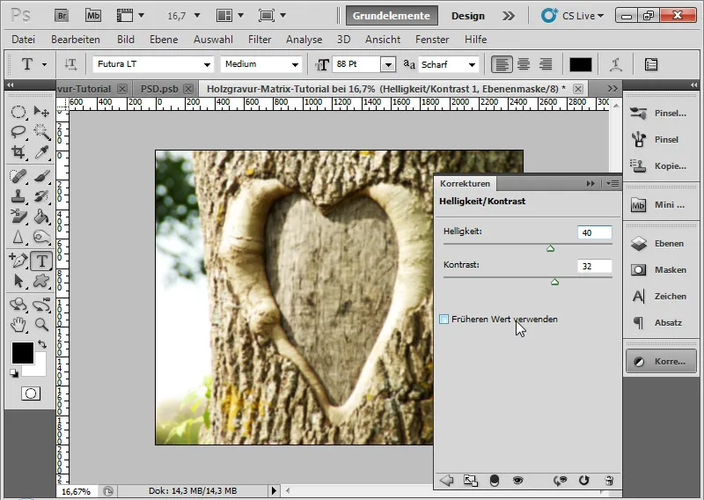This screenshot has width=704, height=500.
Task: Select the Eyedropper tool
Action: [41, 151]
